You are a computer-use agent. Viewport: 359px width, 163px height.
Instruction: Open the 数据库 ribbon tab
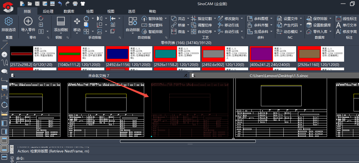pos(69,11)
